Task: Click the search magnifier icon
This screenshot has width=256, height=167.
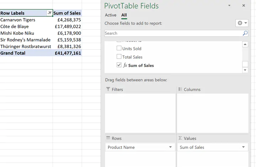Action: (245, 33)
